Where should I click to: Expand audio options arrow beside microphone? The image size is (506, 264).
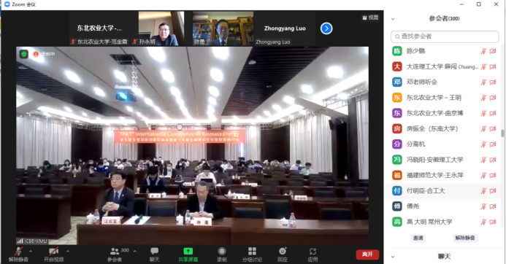[31, 251]
